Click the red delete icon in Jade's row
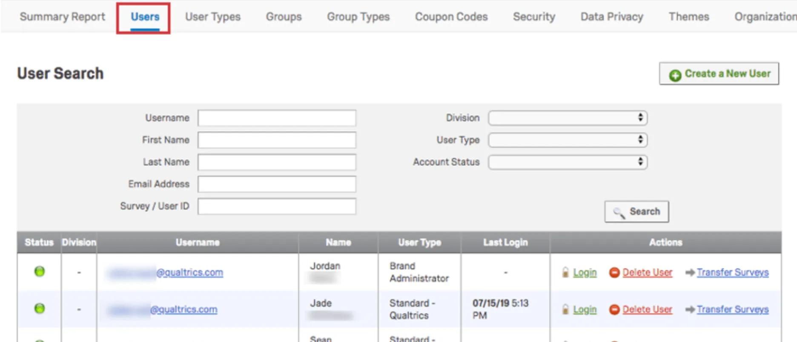This screenshot has height=342, width=797. [x=614, y=309]
